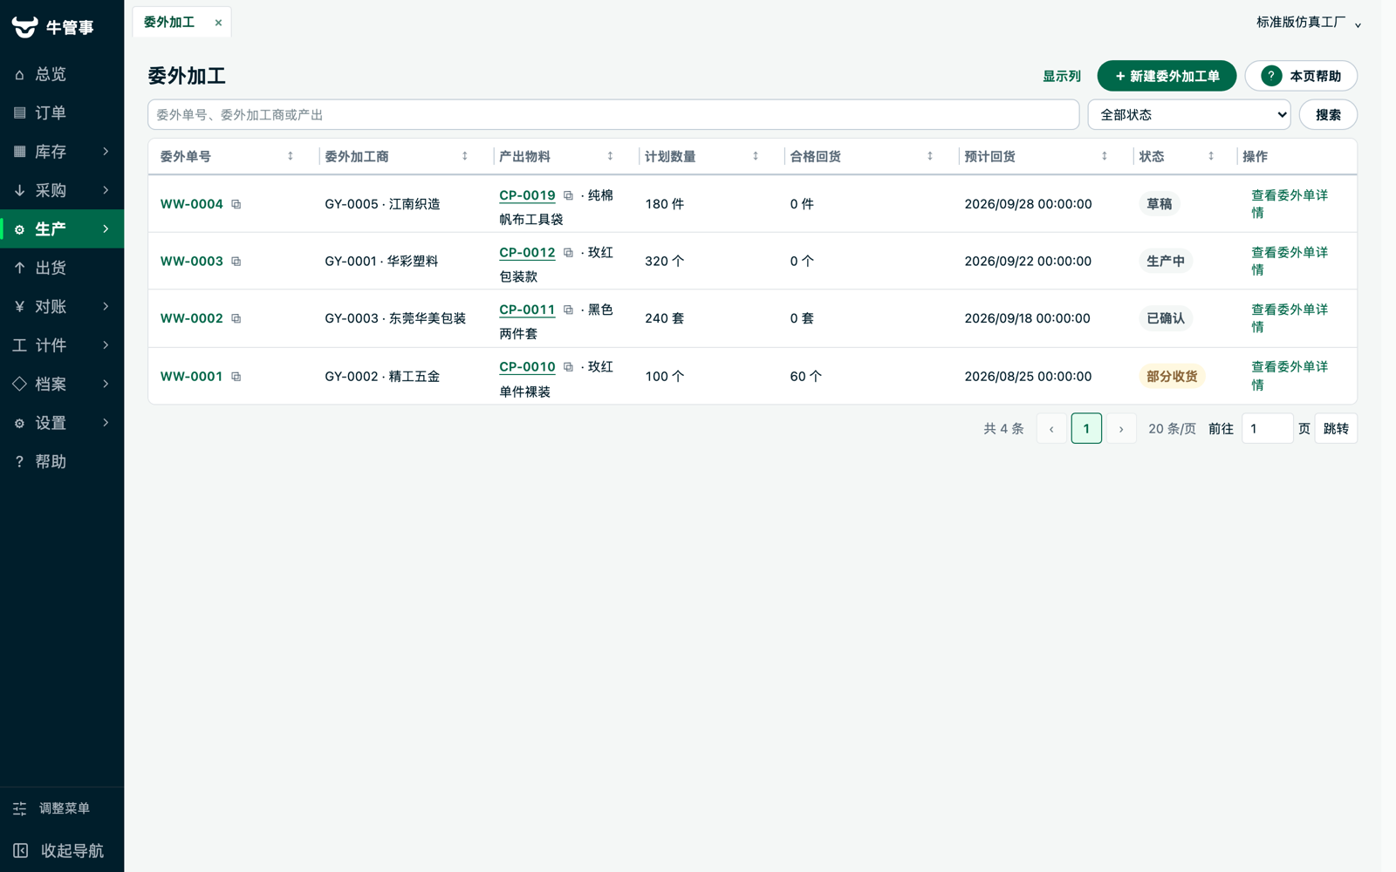Open CP-0012 material link
Viewport: 1396px width, 872px height.
point(527,253)
